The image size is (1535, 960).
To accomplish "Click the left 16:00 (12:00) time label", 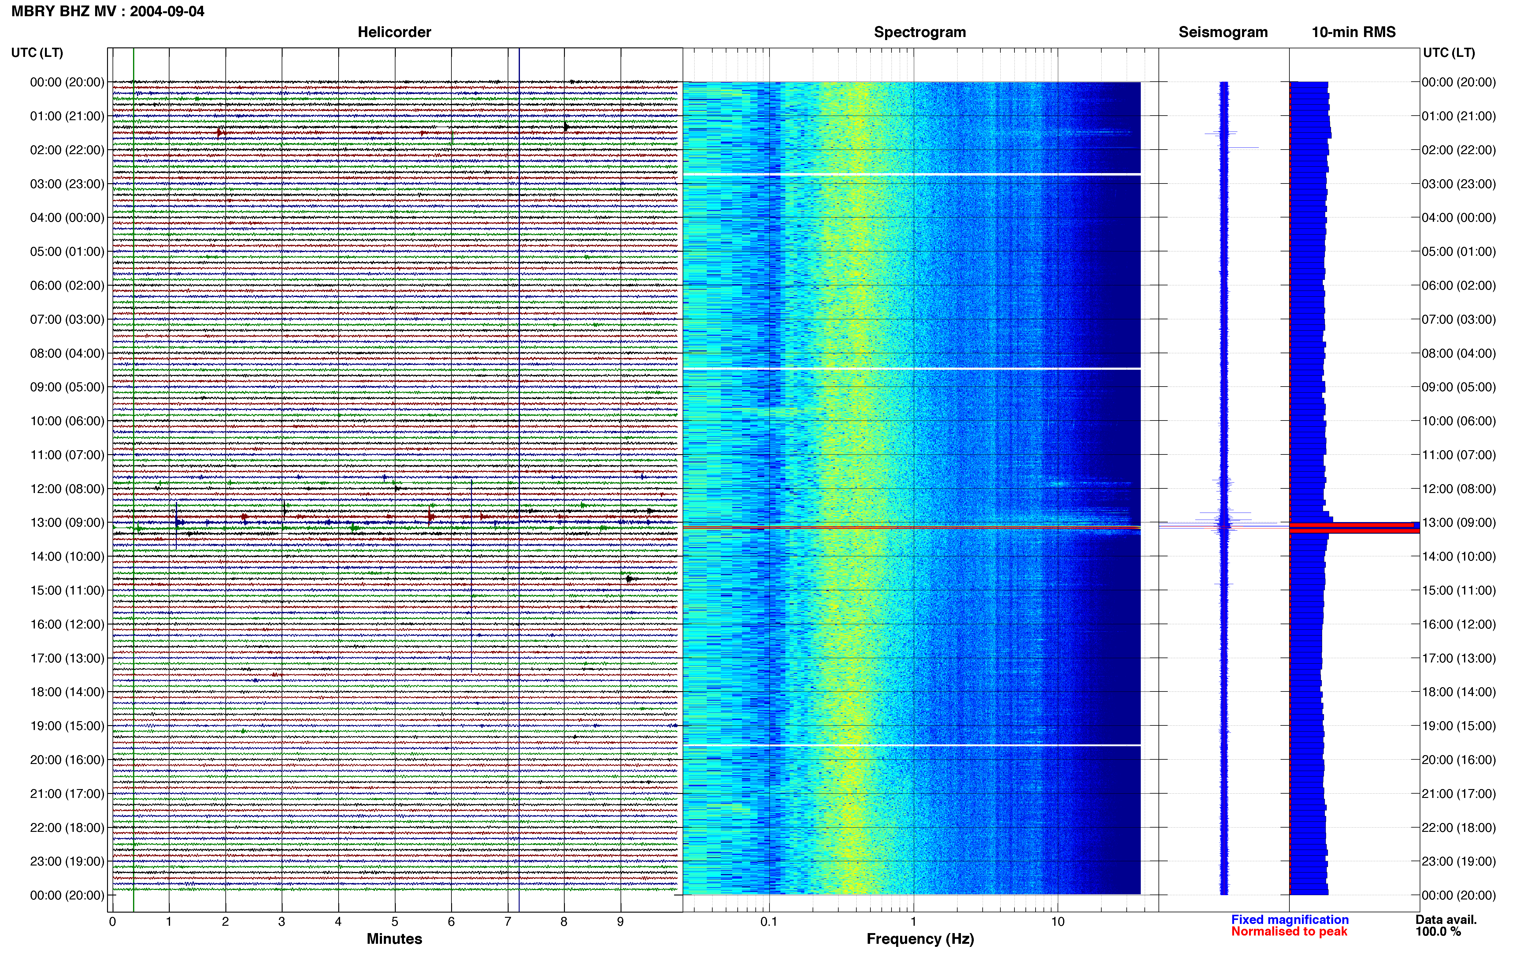I will pos(67,624).
